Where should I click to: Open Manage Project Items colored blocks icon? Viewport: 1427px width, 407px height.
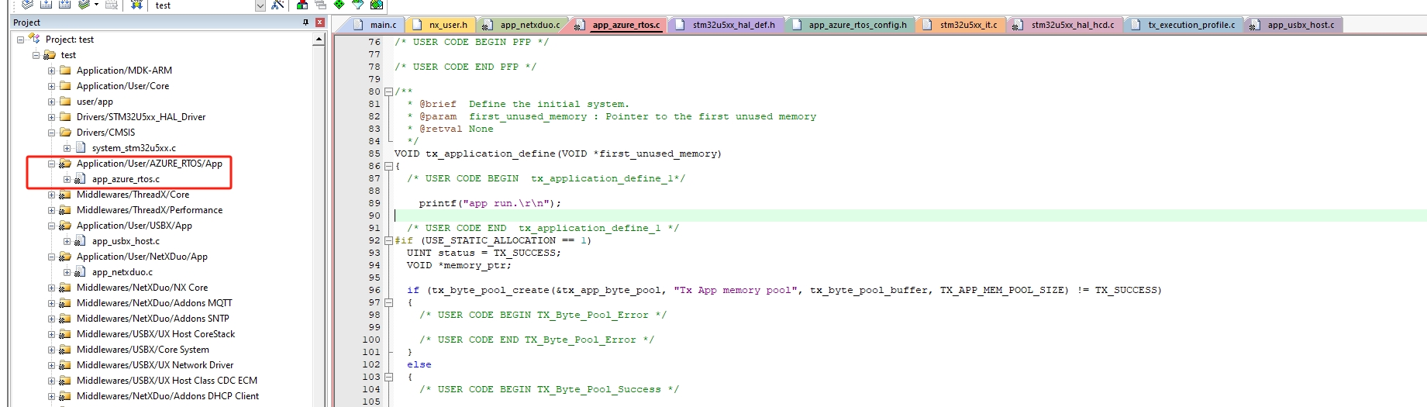pos(302,5)
